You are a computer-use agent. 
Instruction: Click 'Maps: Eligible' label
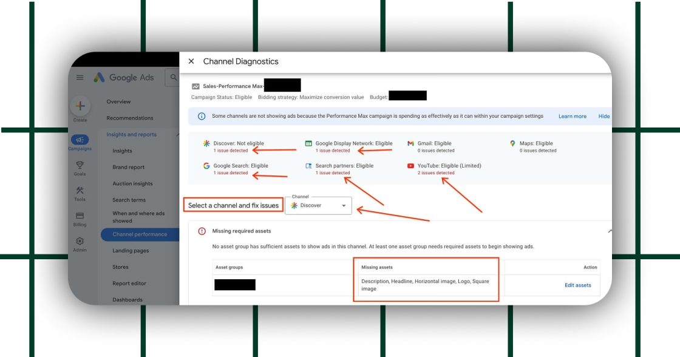point(536,143)
